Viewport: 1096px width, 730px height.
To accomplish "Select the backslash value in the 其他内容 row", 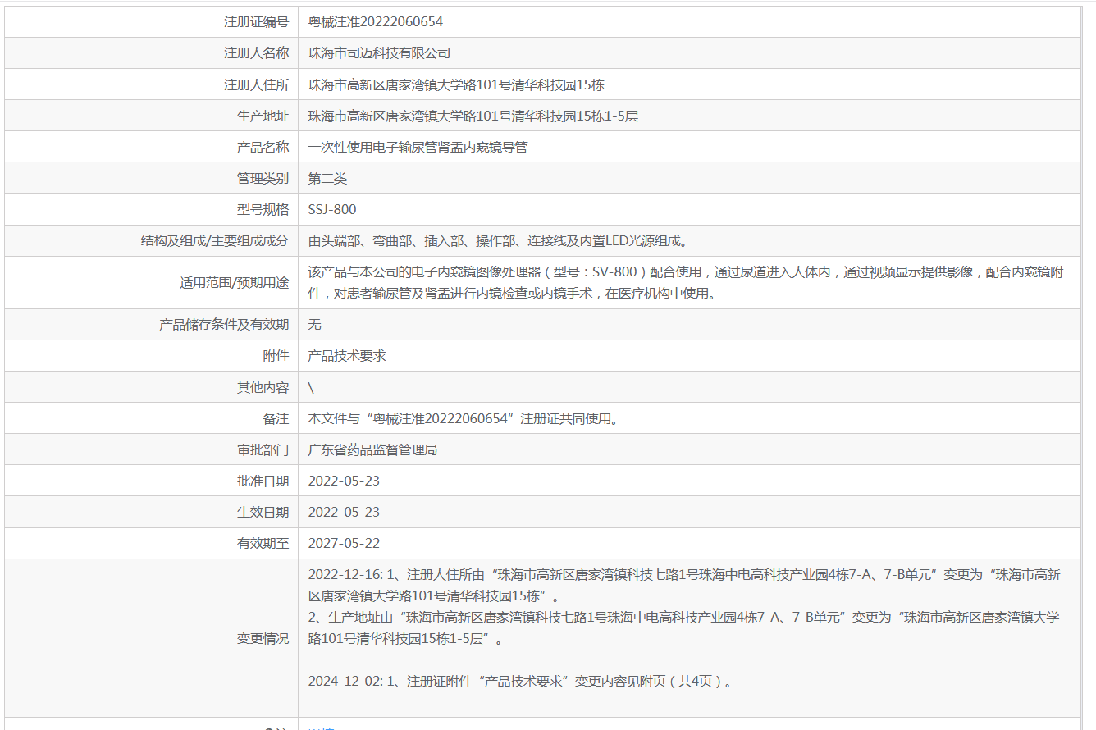I will [x=312, y=387].
